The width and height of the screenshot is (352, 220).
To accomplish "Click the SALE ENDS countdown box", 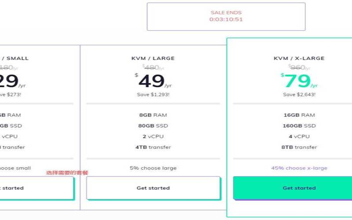I will point(226,16).
